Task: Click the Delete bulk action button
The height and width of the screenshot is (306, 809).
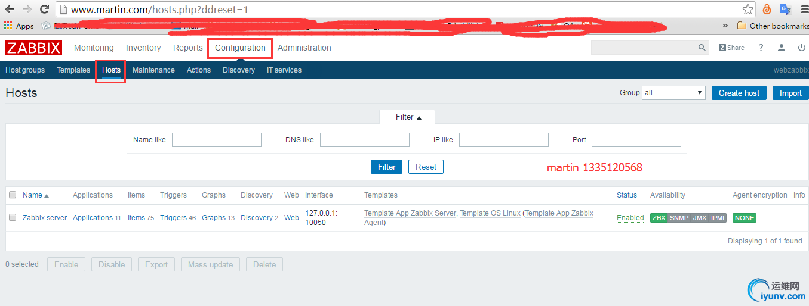Action: click(x=264, y=264)
